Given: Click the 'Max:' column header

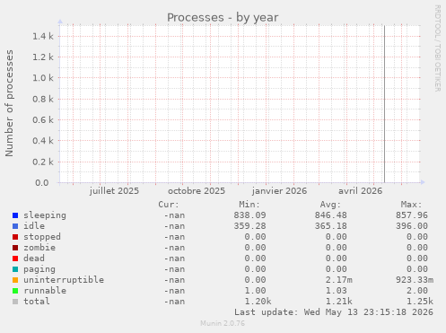Looking at the screenshot, I should click(x=412, y=205).
